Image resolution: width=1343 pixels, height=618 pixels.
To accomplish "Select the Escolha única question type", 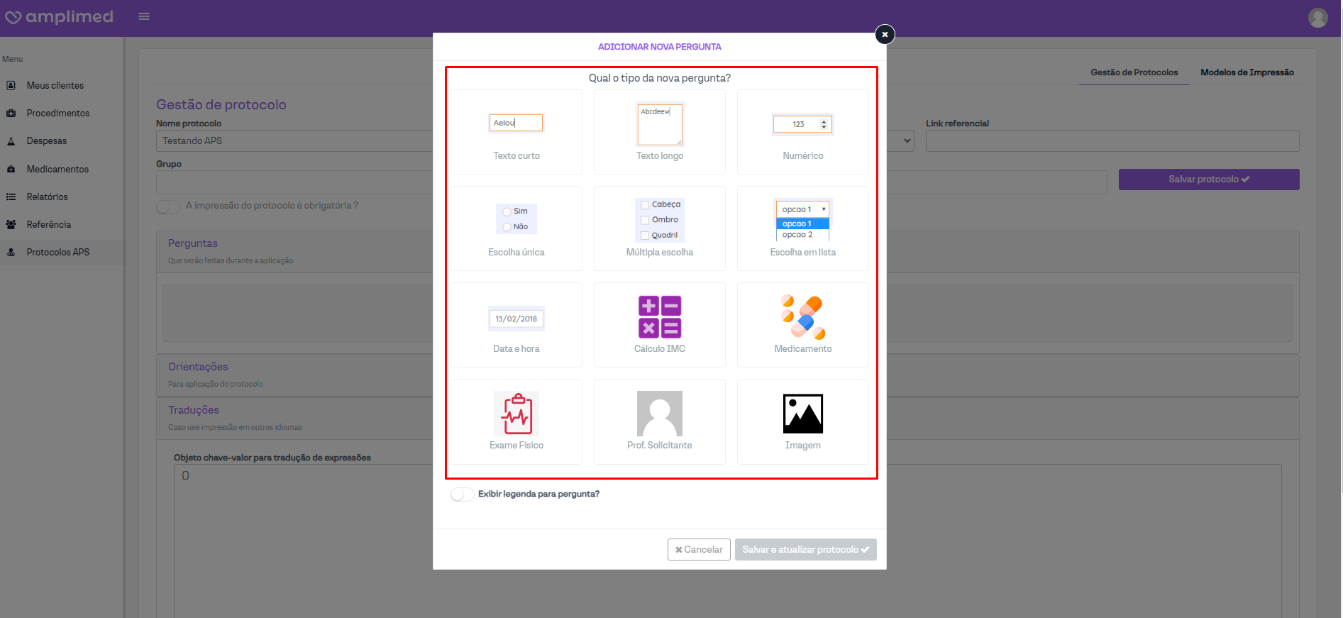I will click(516, 228).
